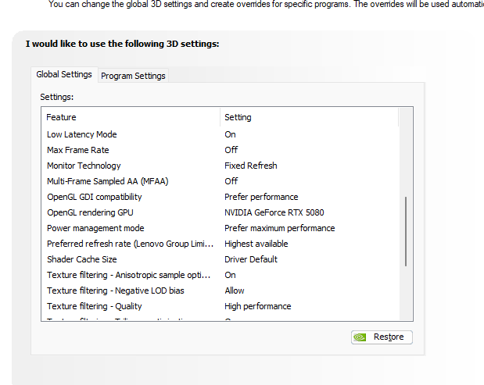Select the OpenGL GDI compatibility feature
The width and height of the screenshot is (484, 385).
pos(94,197)
